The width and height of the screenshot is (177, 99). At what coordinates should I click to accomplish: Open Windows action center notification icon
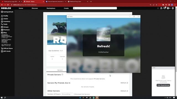[x=174, y=98]
